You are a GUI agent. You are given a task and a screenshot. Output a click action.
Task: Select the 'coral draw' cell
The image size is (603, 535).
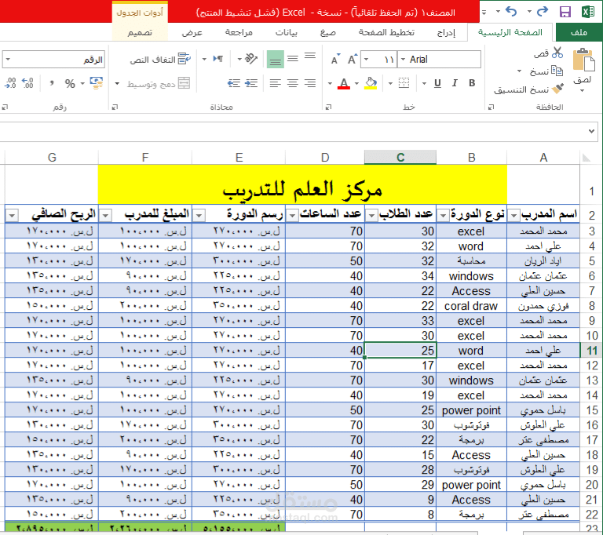(x=471, y=306)
